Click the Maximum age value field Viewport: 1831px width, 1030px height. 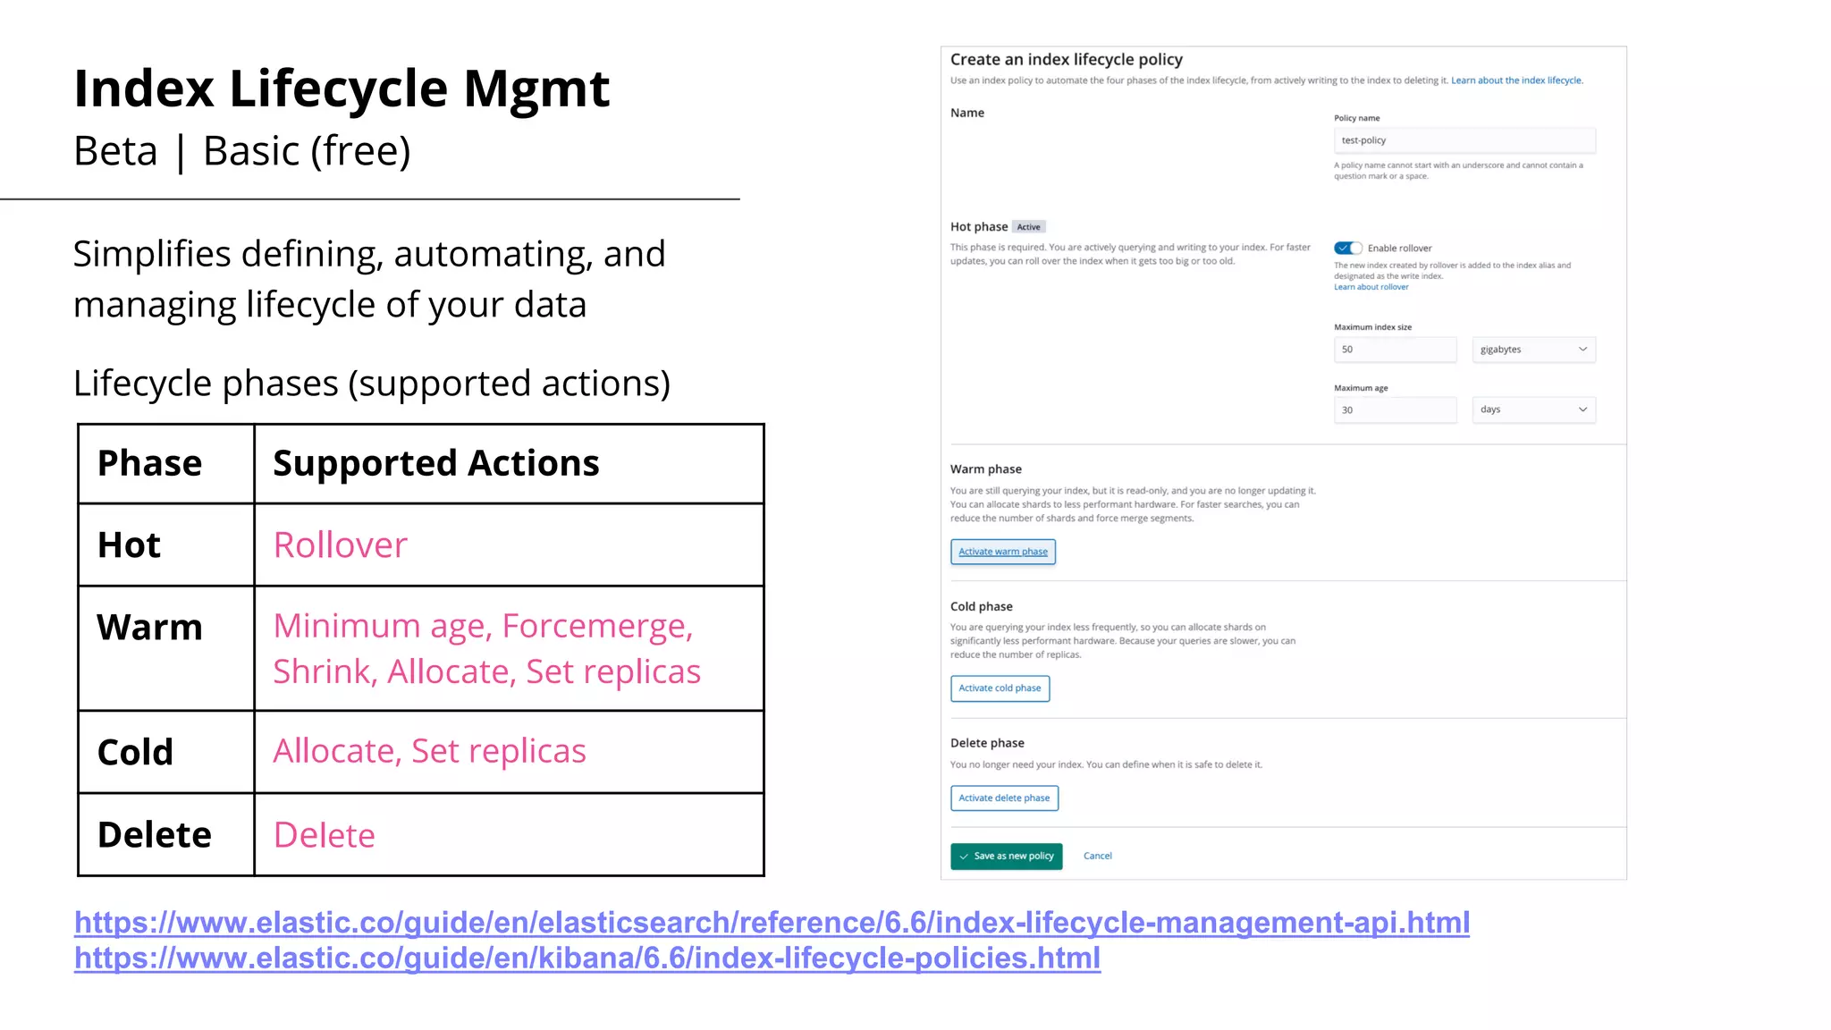pos(1395,409)
